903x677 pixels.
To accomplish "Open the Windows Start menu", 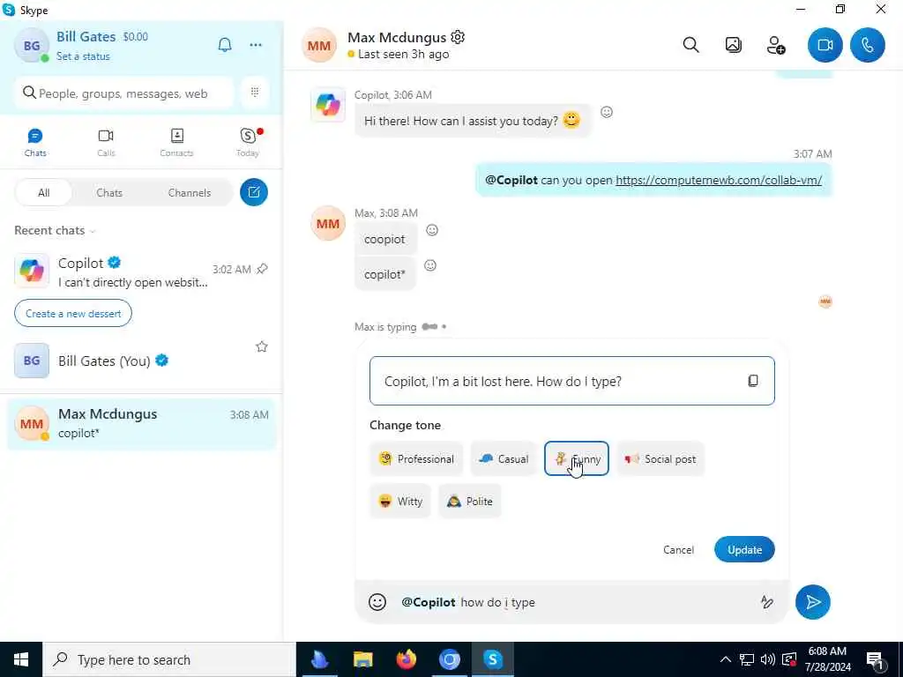I will point(21,659).
